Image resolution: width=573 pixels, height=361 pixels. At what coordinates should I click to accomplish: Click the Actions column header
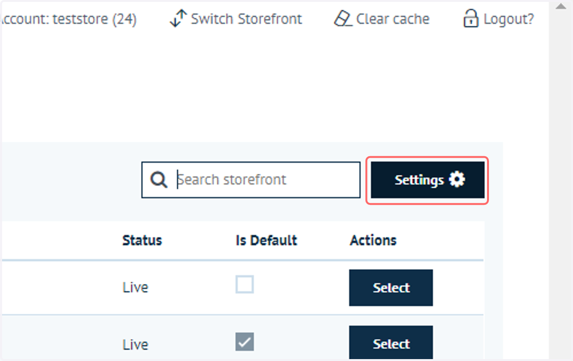[373, 240]
